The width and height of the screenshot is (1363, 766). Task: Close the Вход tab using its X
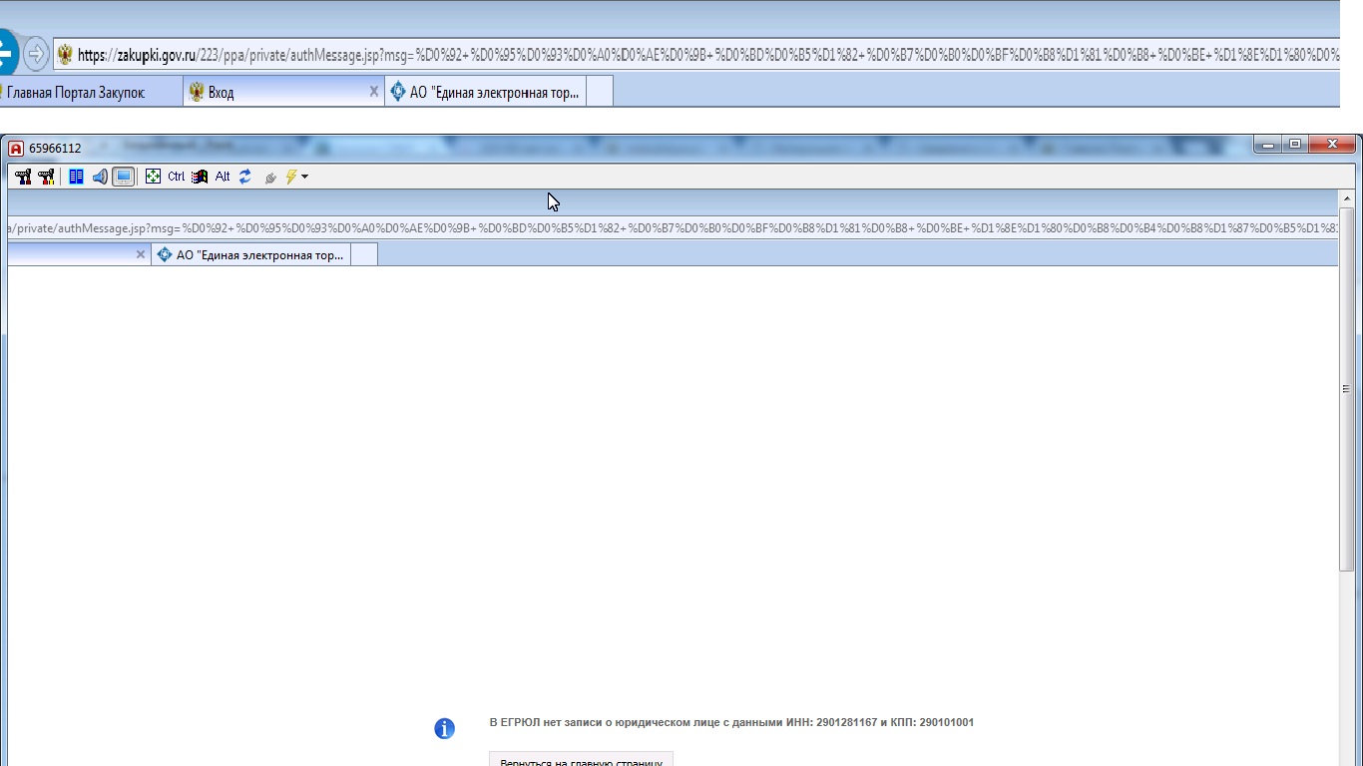click(374, 92)
